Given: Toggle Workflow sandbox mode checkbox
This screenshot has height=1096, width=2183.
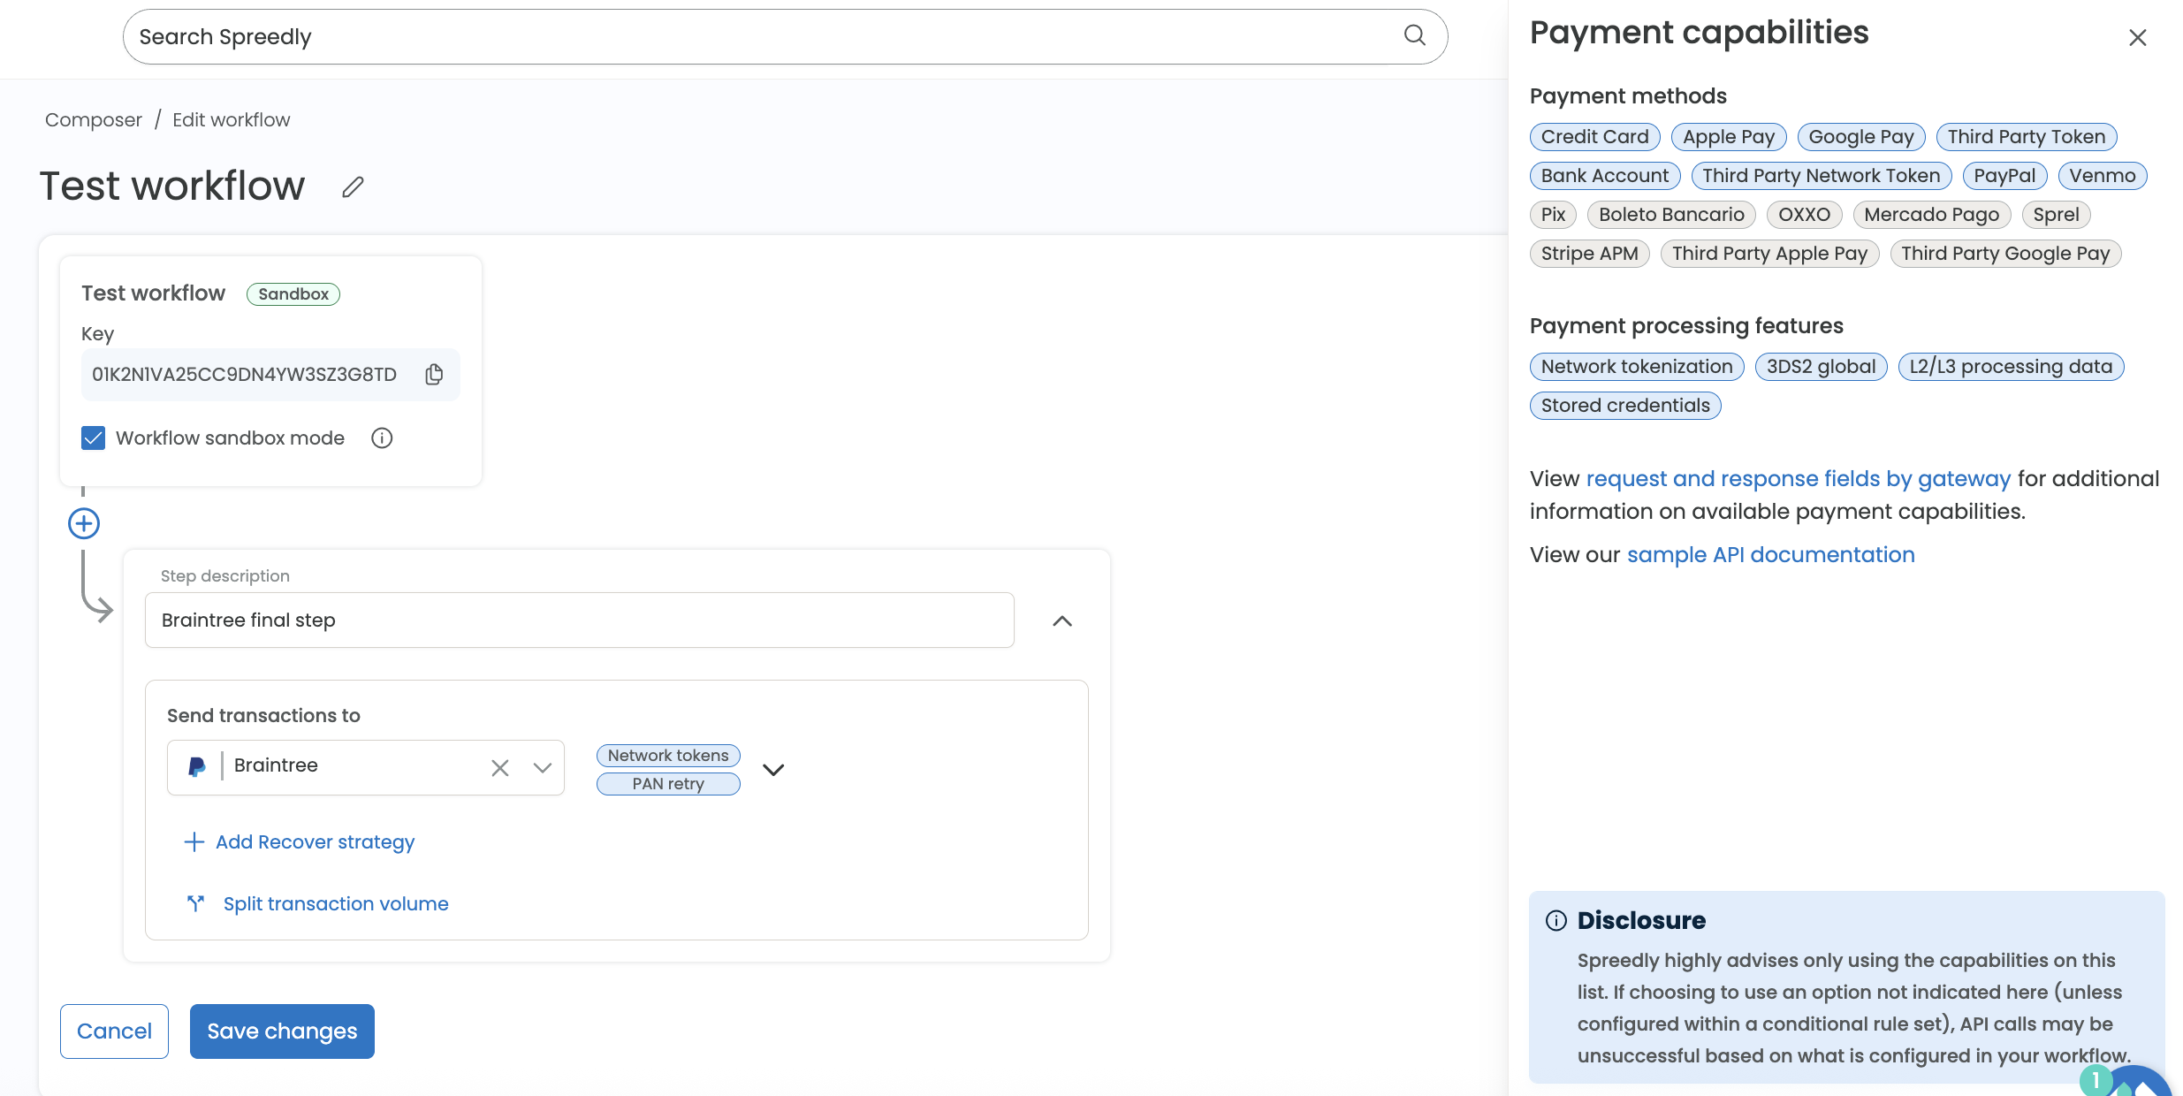Looking at the screenshot, I should tap(93, 438).
